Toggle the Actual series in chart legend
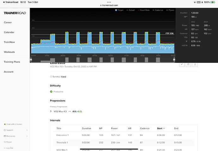Viewport: 218px width, 151px height. [x=130, y=10]
